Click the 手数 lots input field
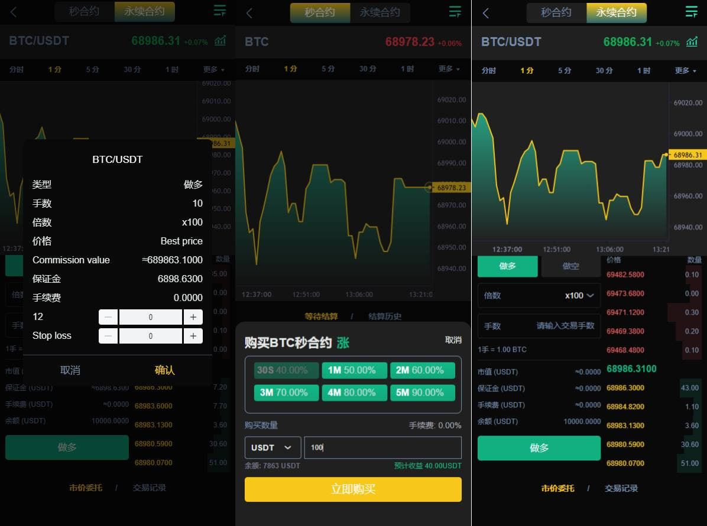 coord(565,326)
